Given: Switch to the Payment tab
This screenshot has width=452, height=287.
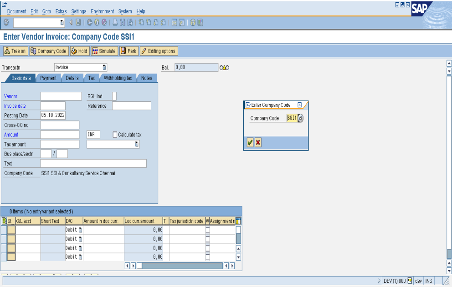Looking at the screenshot, I should (48, 78).
